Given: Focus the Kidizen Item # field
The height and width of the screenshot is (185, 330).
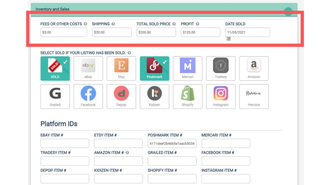Looking at the screenshot, I should (119, 179).
